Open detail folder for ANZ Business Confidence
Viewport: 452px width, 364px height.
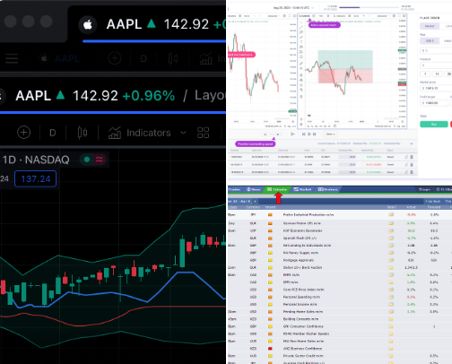[391, 349]
